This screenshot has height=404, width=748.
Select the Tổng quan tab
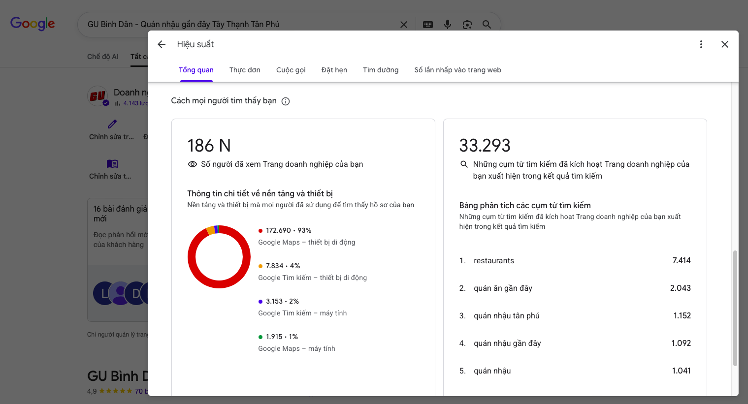pos(196,70)
